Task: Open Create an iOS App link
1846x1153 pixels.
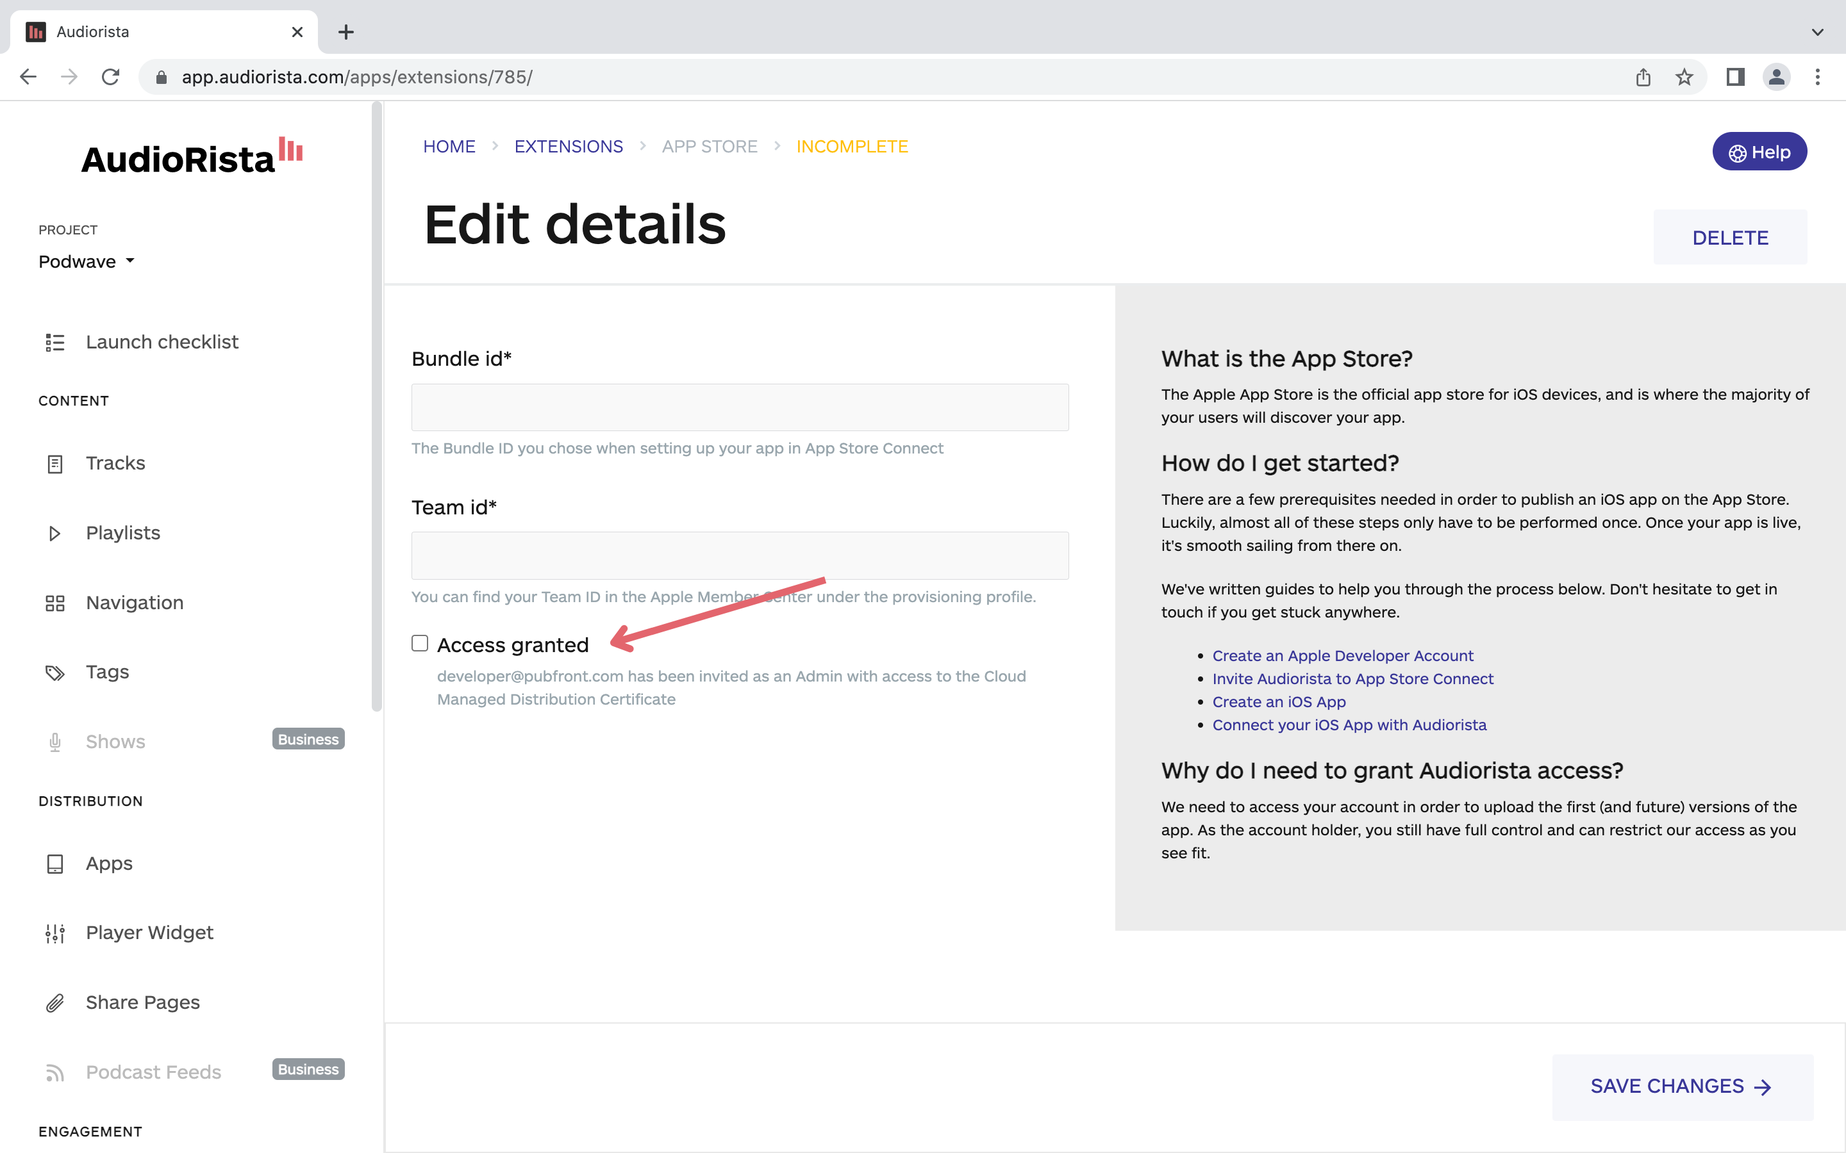Action: [x=1279, y=702]
